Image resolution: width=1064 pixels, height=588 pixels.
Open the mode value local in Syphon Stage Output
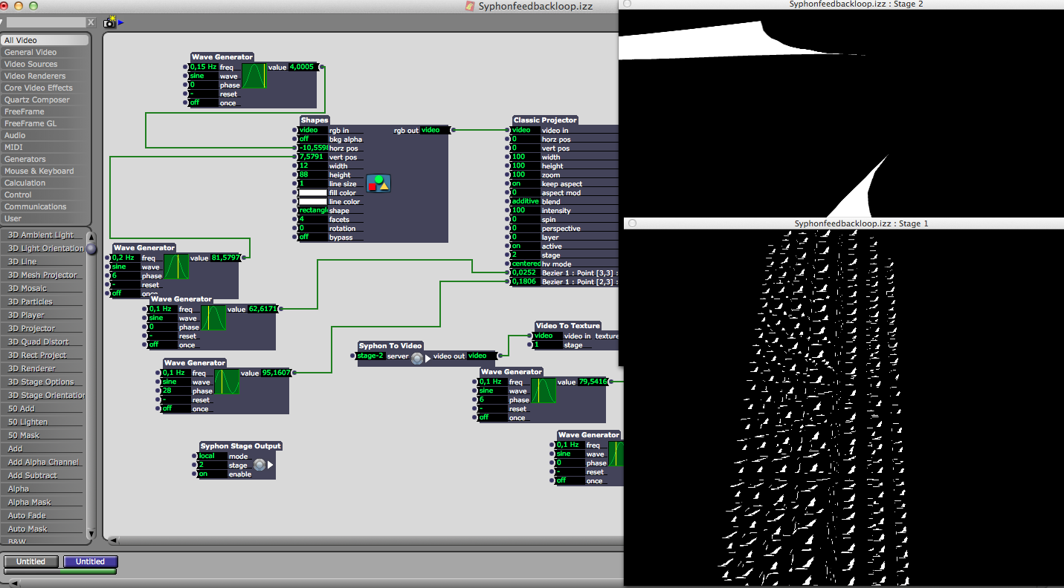(212, 457)
